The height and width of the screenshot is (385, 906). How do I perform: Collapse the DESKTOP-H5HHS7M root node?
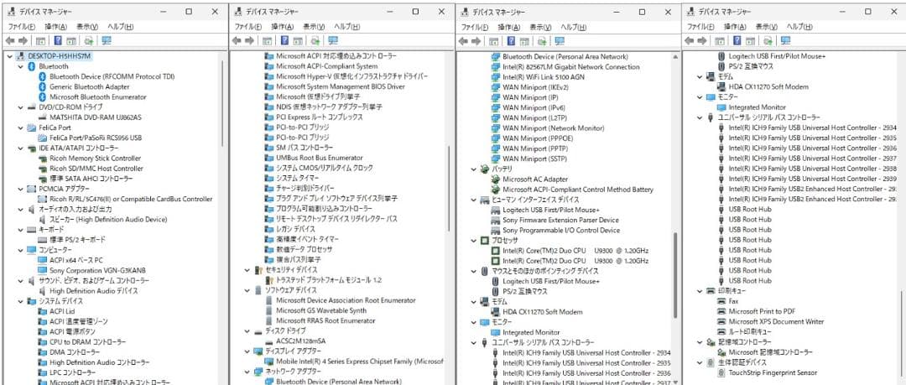tap(10, 56)
